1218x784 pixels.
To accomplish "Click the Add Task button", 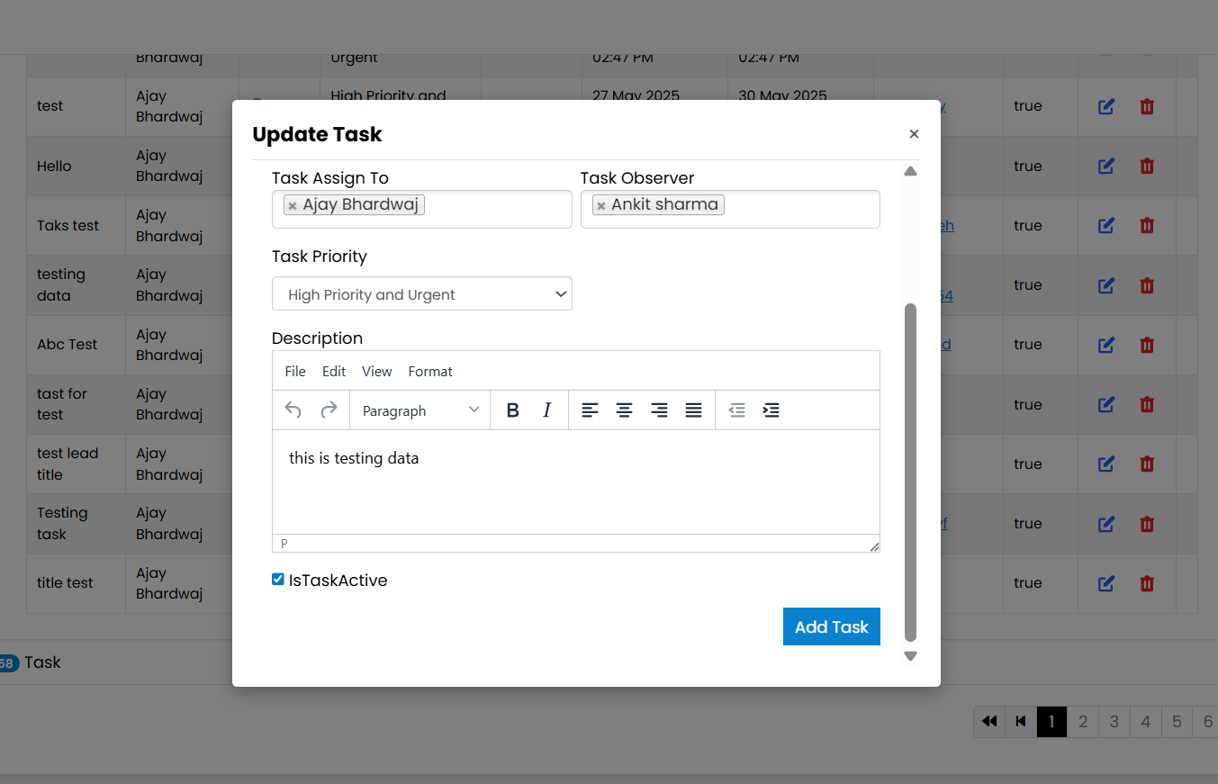I will click(831, 626).
